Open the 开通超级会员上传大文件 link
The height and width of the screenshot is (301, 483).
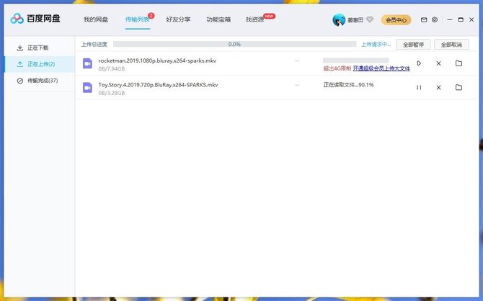tap(381, 68)
